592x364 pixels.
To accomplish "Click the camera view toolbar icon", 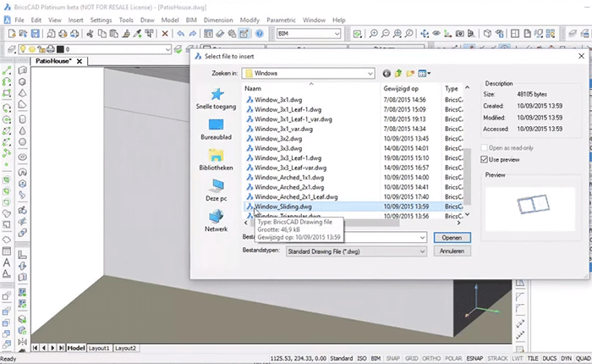I will [459, 34].
